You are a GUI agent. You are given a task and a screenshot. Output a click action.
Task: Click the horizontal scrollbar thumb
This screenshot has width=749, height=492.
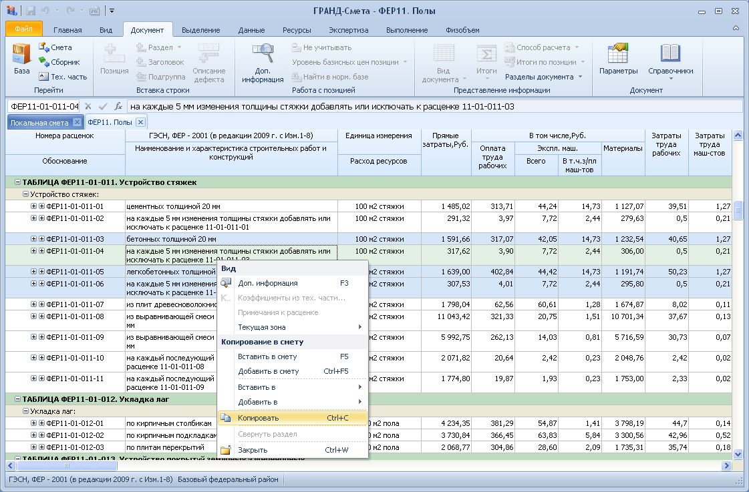(x=66, y=465)
